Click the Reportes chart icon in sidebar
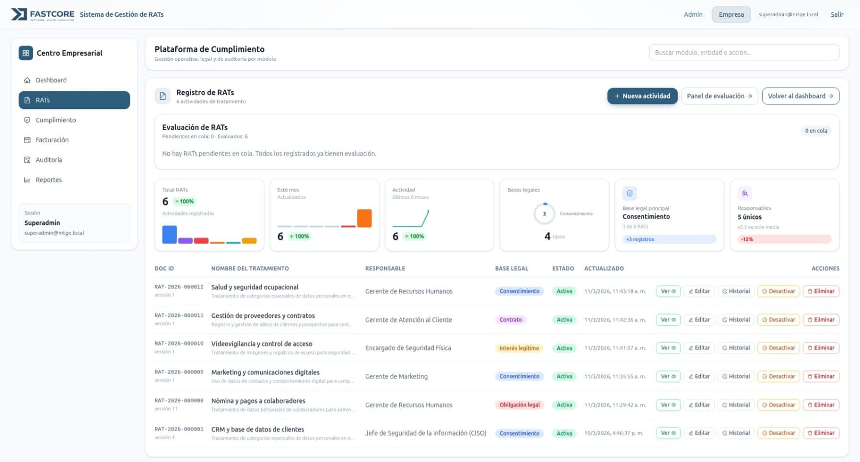860x462 pixels. [x=27, y=180]
